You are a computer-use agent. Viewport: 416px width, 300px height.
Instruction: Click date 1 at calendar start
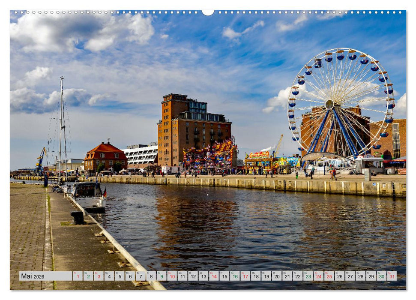tap(78, 278)
